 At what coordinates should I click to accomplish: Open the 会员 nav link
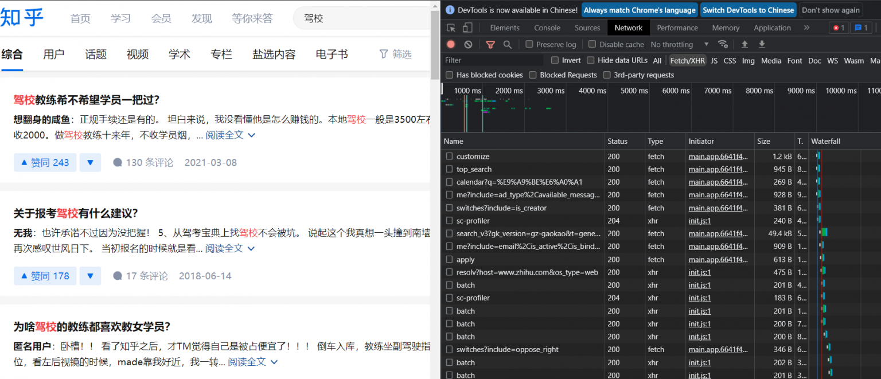(x=161, y=18)
